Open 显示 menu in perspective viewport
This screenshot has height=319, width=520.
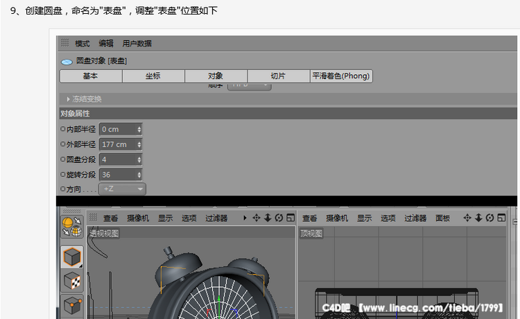(x=165, y=218)
